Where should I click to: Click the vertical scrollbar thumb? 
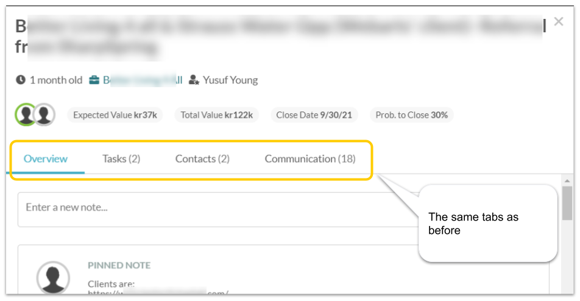[x=567, y=203]
